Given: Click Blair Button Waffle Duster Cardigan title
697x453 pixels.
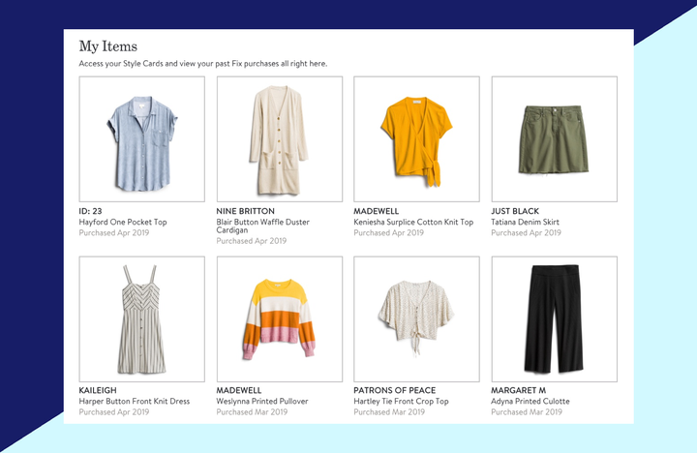Looking at the screenshot, I should pyautogui.click(x=262, y=226).
